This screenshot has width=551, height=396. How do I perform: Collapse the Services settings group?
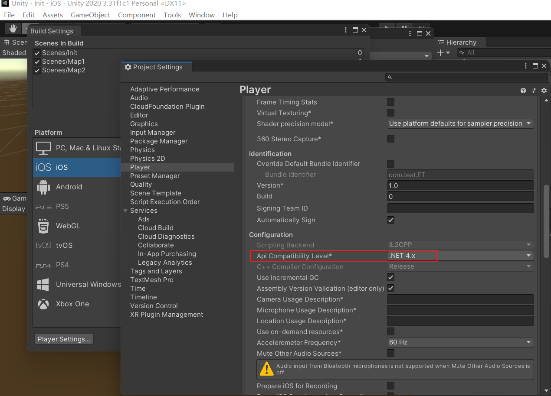(125, 211)
